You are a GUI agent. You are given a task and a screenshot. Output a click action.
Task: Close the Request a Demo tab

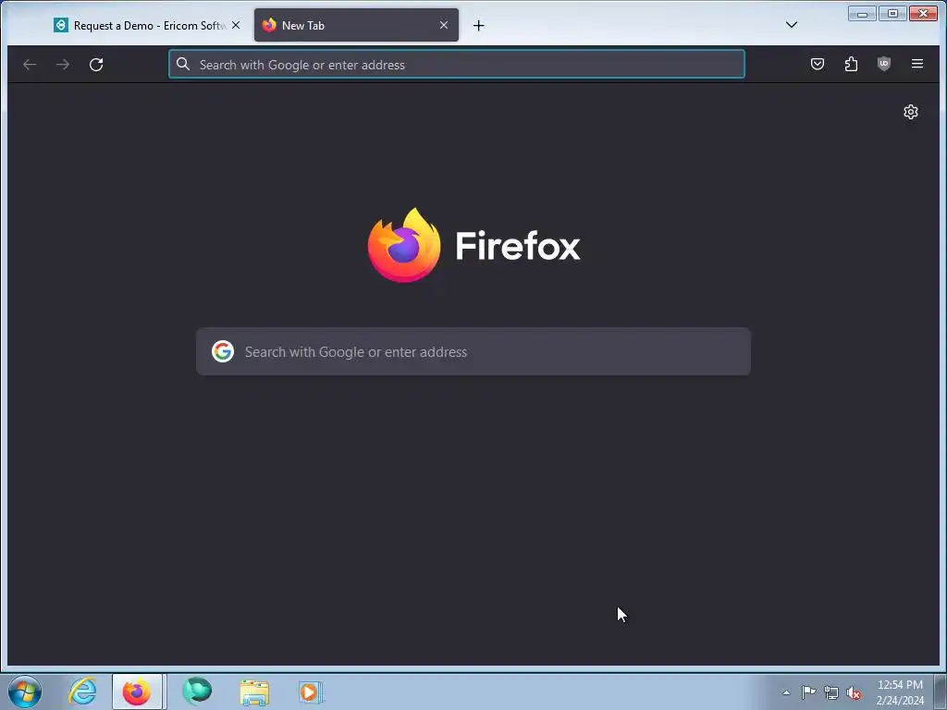coord(236,25)
